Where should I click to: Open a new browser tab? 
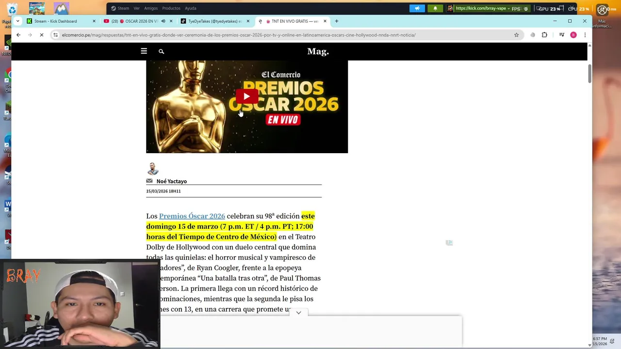(x=337, y=21)
